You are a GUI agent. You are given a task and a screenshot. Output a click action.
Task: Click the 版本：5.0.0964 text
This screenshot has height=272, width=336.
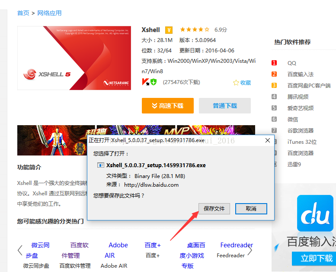pos(198,40)
